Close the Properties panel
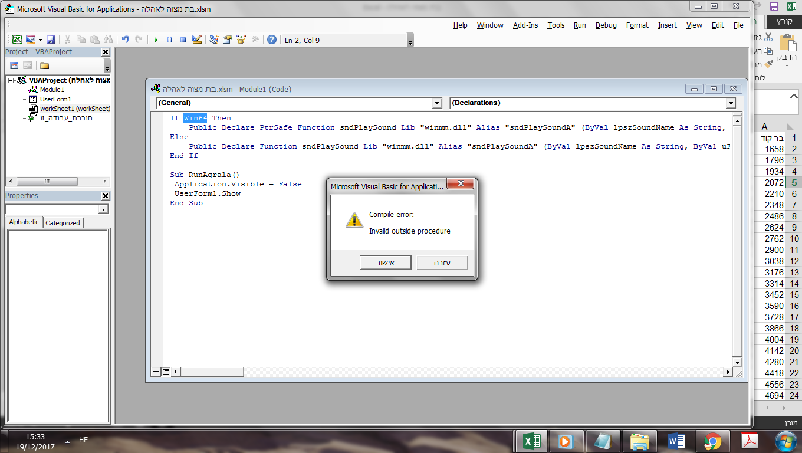The width and height of the screenshot is (802, 453). [106, 196]
